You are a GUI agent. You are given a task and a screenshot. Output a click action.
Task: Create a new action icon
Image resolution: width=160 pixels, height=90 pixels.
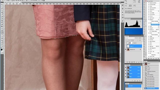[156, 58]
